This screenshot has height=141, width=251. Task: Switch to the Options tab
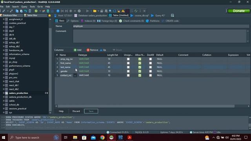pyautogui.click(x=73, y=21)
